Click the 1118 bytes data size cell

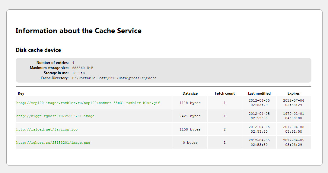(190, 103)
